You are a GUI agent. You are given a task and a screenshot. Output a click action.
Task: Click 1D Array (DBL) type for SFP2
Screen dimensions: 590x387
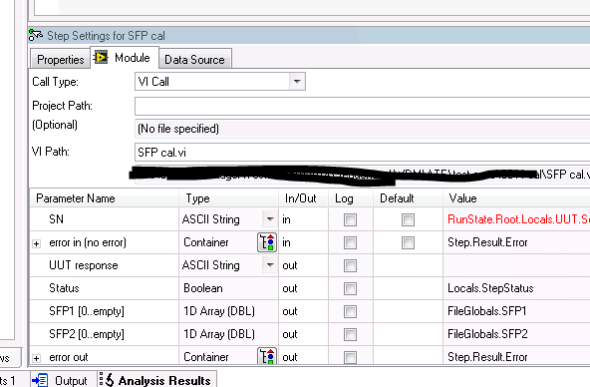(x=229, y=334)
